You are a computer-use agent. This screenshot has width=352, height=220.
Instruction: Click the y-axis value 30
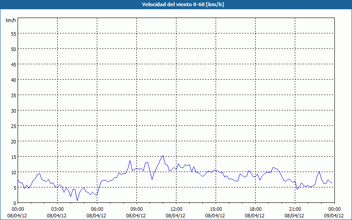14,111
